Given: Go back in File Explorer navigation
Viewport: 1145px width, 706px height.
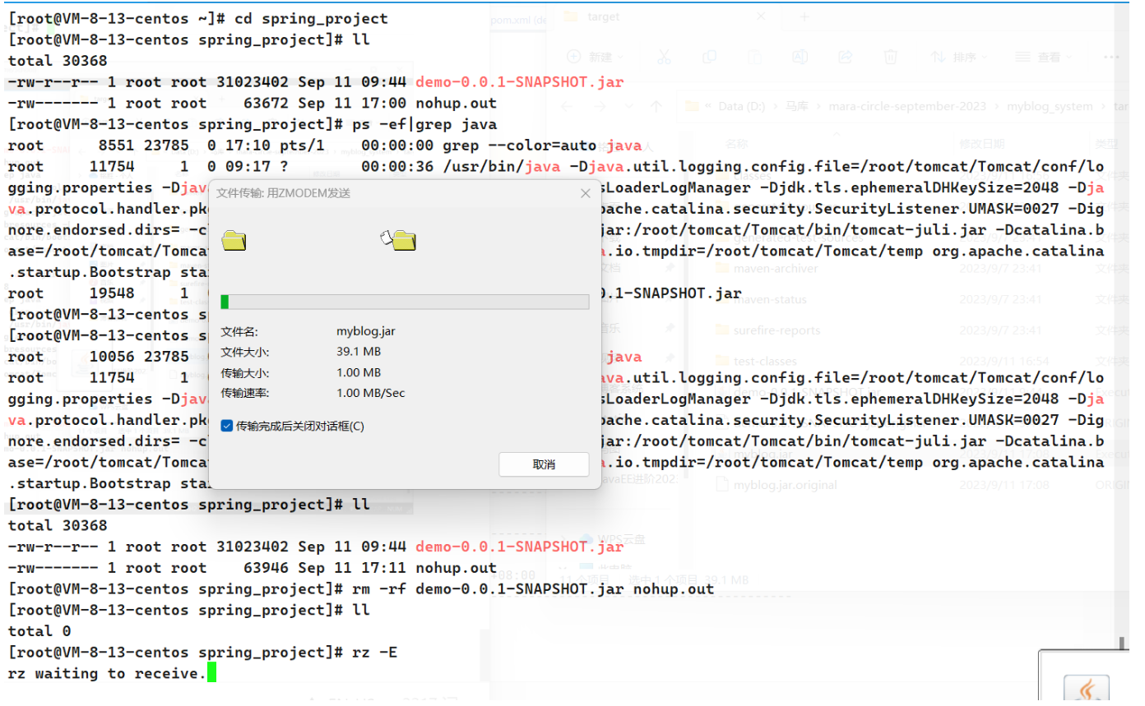Looking at the screenshot, I should 567,106.
